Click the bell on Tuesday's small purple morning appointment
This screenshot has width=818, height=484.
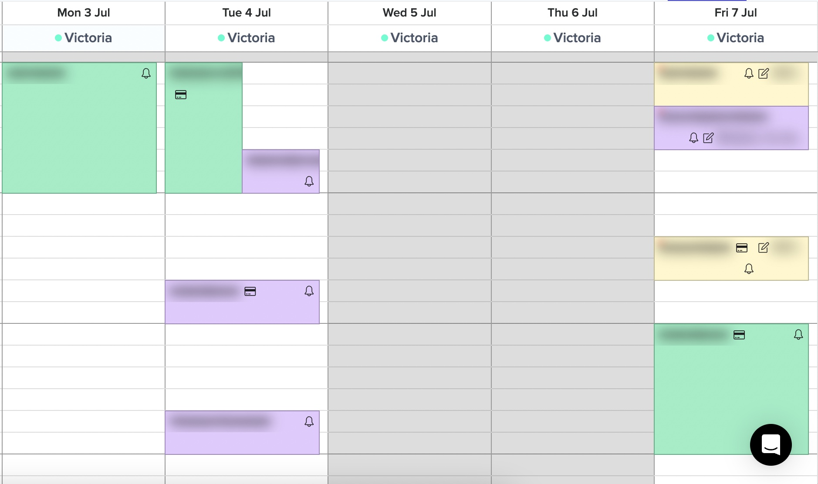coord(309,181)
